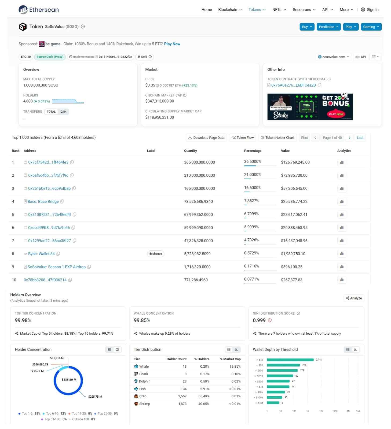Show Holder Concentration as list view

[109, 349]
